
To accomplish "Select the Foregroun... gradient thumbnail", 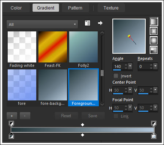I will point(83,87).
